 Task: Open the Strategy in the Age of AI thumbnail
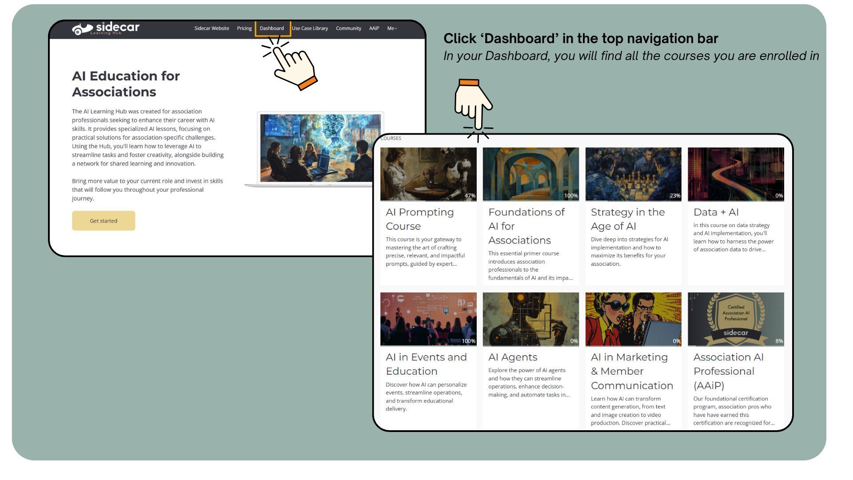click(633, 174)
